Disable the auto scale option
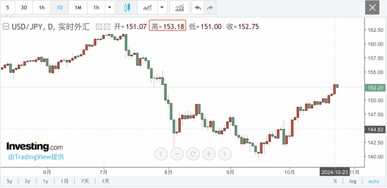387x188 pixels. (x=374, y=181)
